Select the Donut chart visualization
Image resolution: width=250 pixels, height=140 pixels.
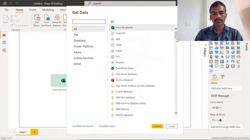coord(233,52)
